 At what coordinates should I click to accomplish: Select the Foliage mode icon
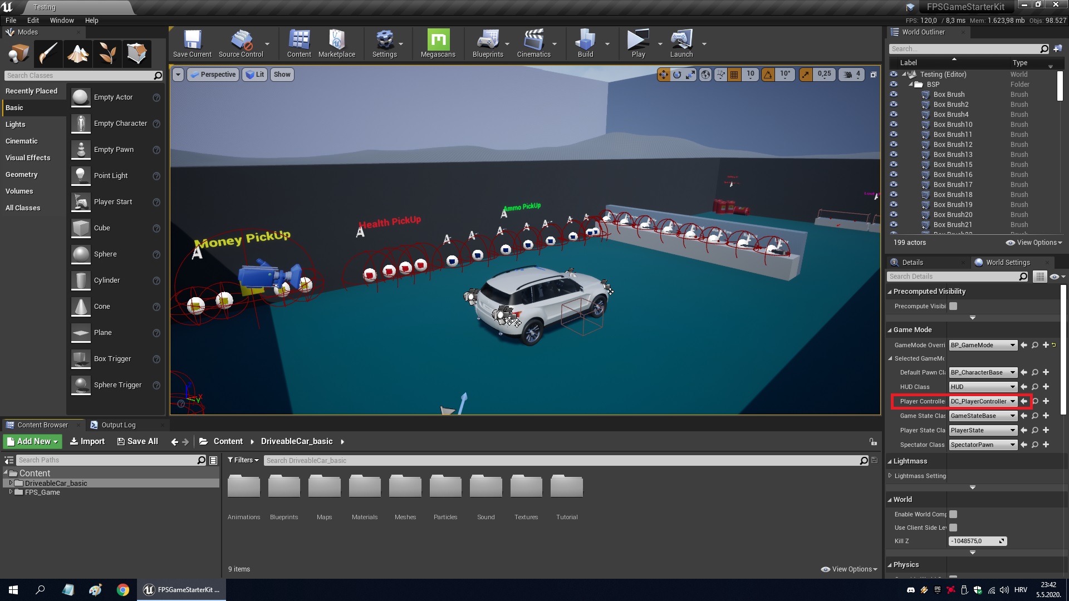[x=107, y=54]
